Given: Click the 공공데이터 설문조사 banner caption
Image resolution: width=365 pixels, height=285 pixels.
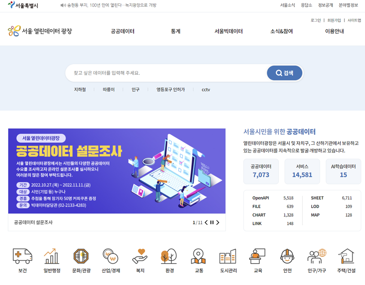Looking at the screenshot, I should (33, 222).
